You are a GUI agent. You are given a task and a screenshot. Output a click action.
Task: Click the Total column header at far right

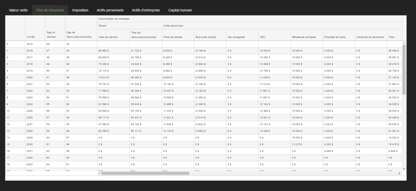(x=395, y=35)
